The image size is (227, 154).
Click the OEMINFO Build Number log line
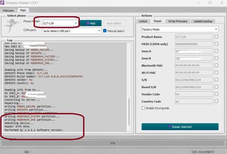44,76
